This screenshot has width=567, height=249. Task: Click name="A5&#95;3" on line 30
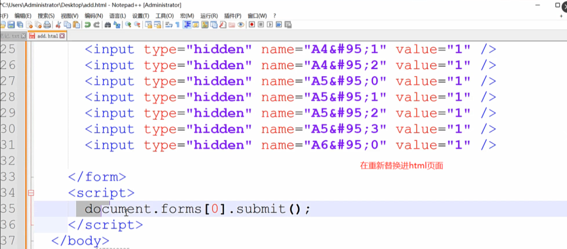pyautogui.click(x=324, y=129)
